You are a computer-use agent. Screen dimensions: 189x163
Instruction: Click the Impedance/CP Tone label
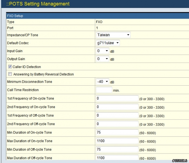pos(22,35)
